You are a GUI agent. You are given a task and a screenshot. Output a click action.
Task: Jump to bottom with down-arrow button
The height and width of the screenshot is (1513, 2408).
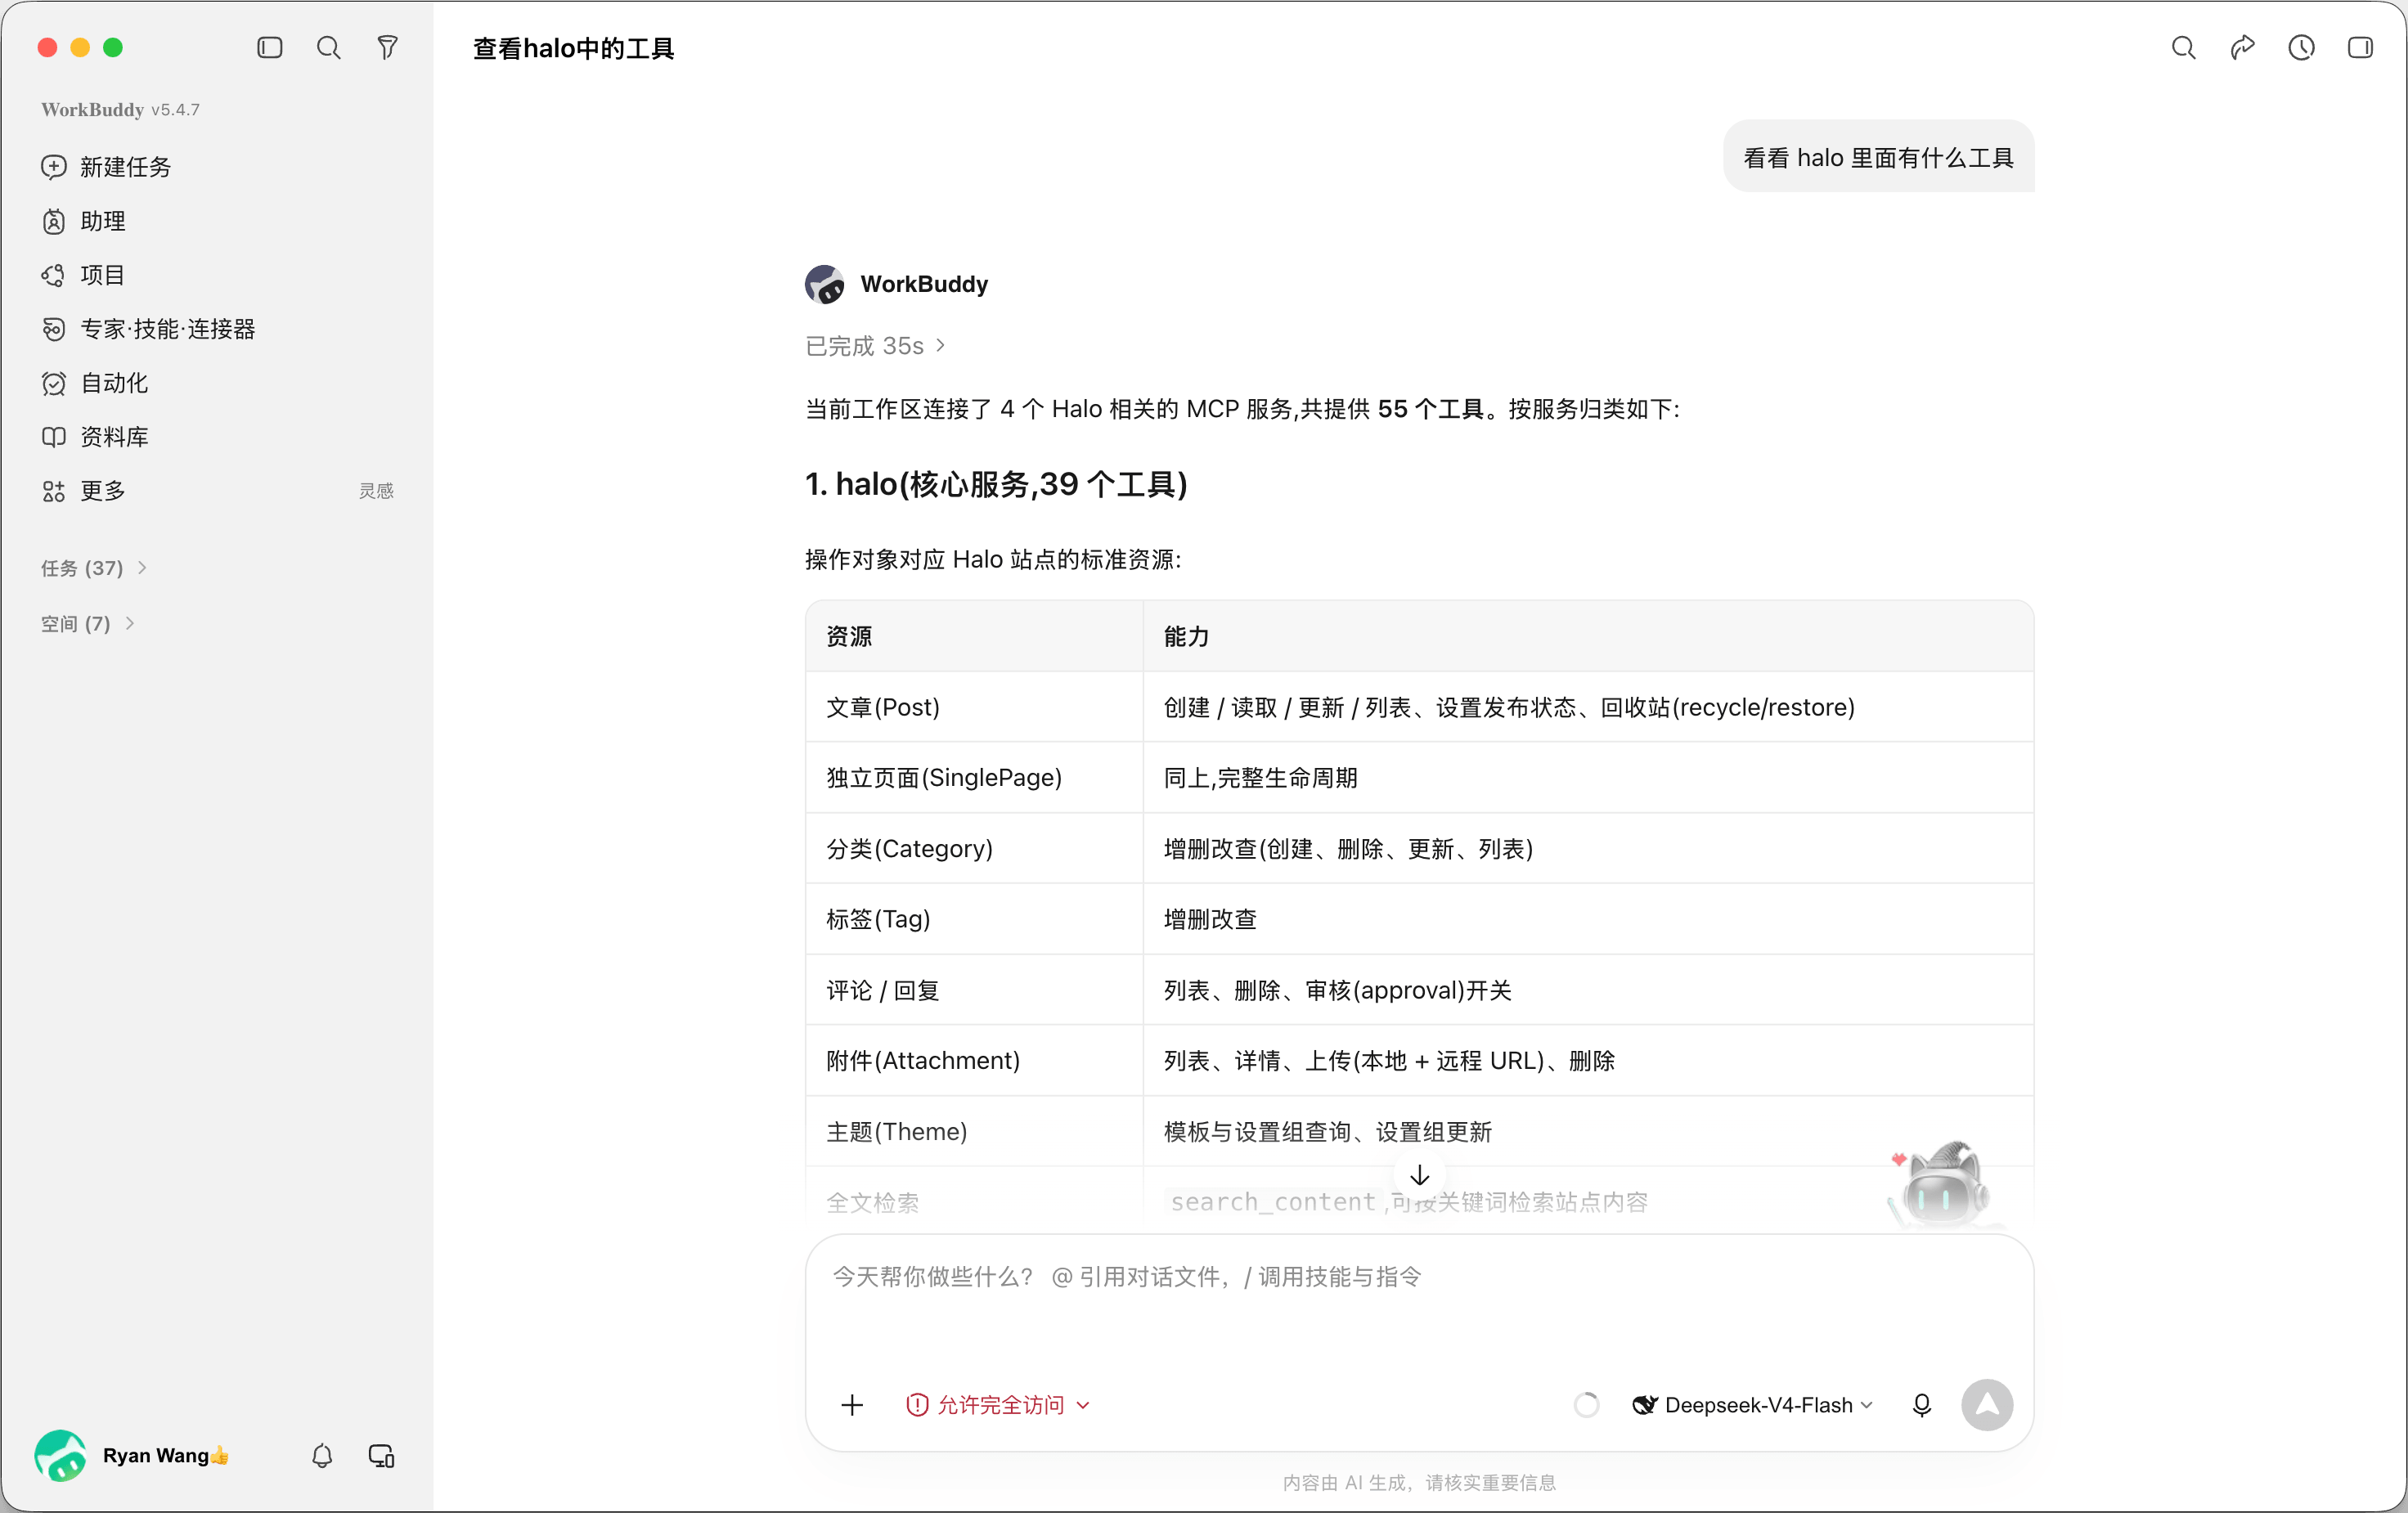(x=1419, y=1175)
